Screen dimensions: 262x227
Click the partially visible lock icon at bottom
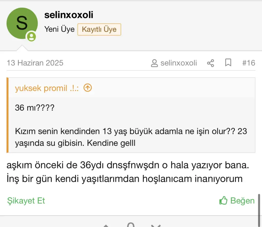(x=131, y=225)
